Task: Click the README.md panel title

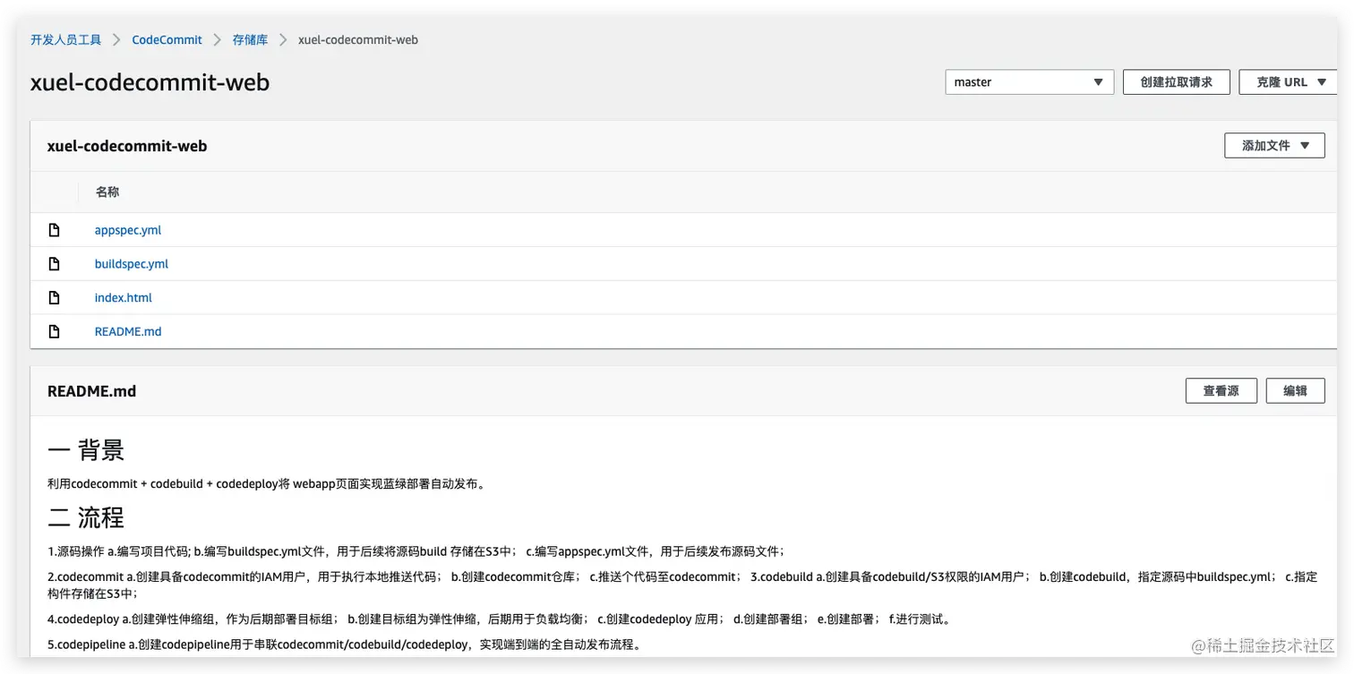Action: (91, 391)
